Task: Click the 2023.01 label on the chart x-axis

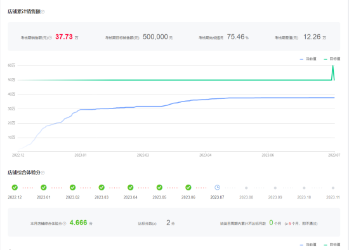Action: pos(81,155)
